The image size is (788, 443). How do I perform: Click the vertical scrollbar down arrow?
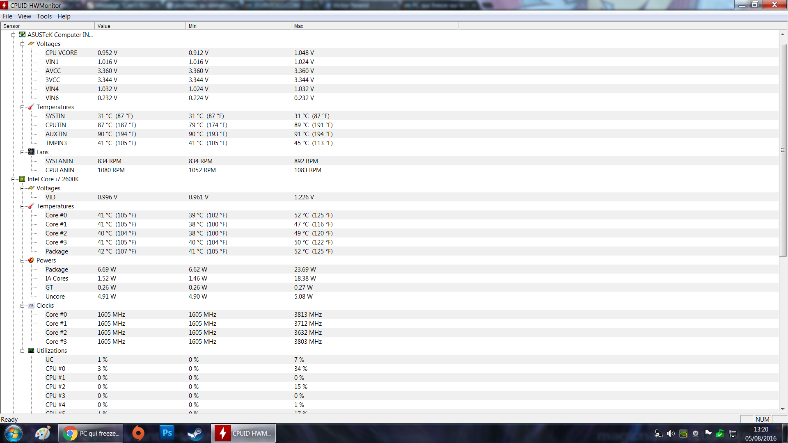pos(783,409)
